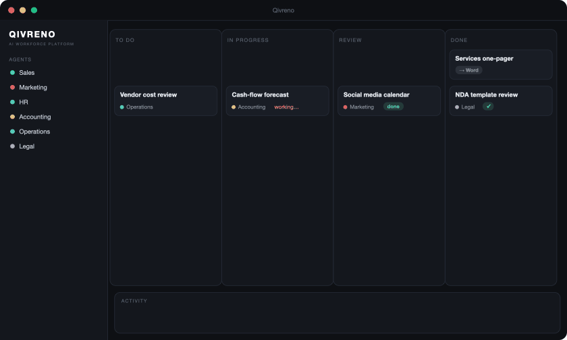Click the ACTIVITY panel heading
The image size is (567, 340).
pyautogui.click(x=134, y=301)
